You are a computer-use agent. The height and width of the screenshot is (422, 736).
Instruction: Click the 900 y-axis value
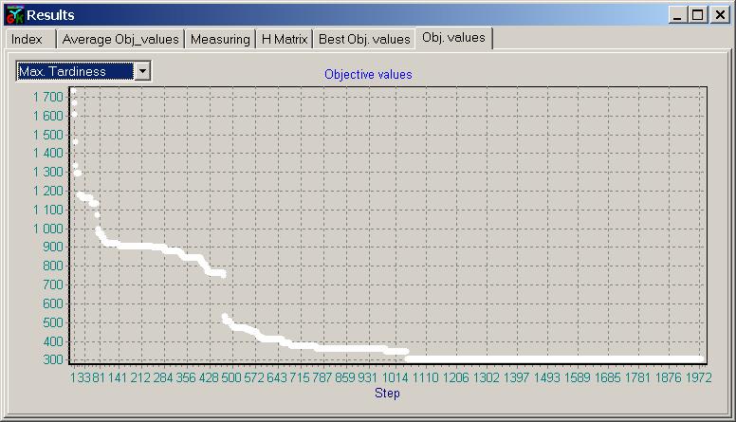53,247
